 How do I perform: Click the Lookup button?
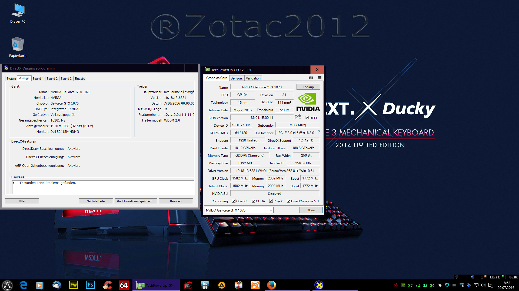coord(308,87)
